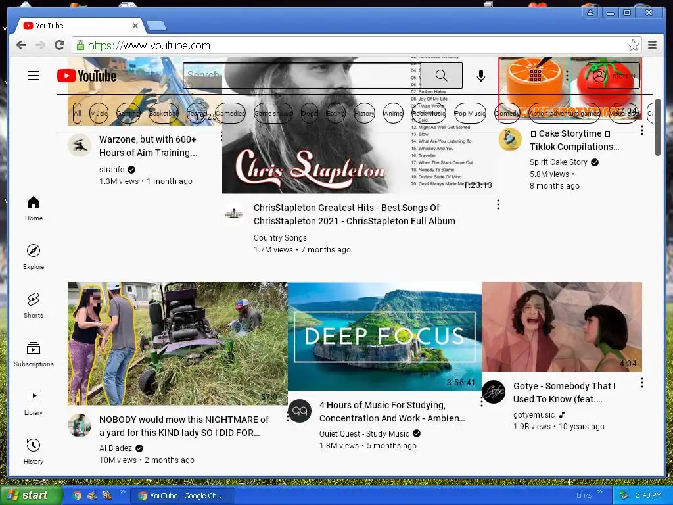673x505 pixels.
Task: Select the Anime filter chip
Action: 393,113
